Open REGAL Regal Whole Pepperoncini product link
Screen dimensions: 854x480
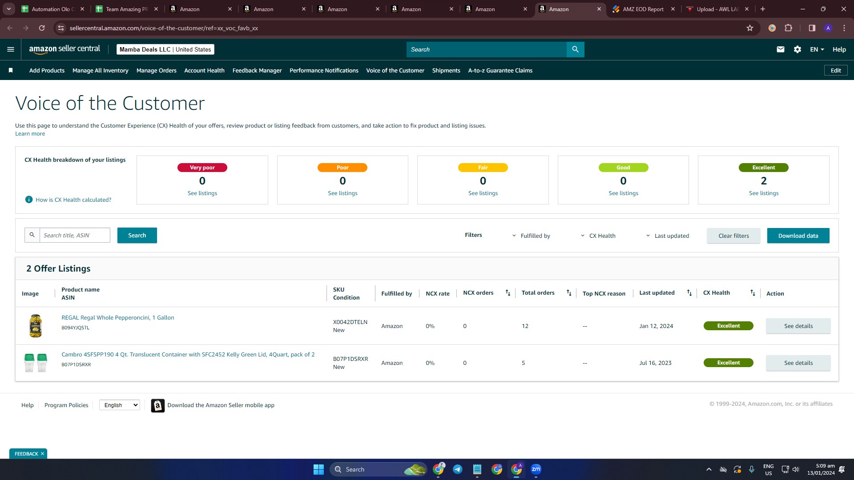coord(118,317)
